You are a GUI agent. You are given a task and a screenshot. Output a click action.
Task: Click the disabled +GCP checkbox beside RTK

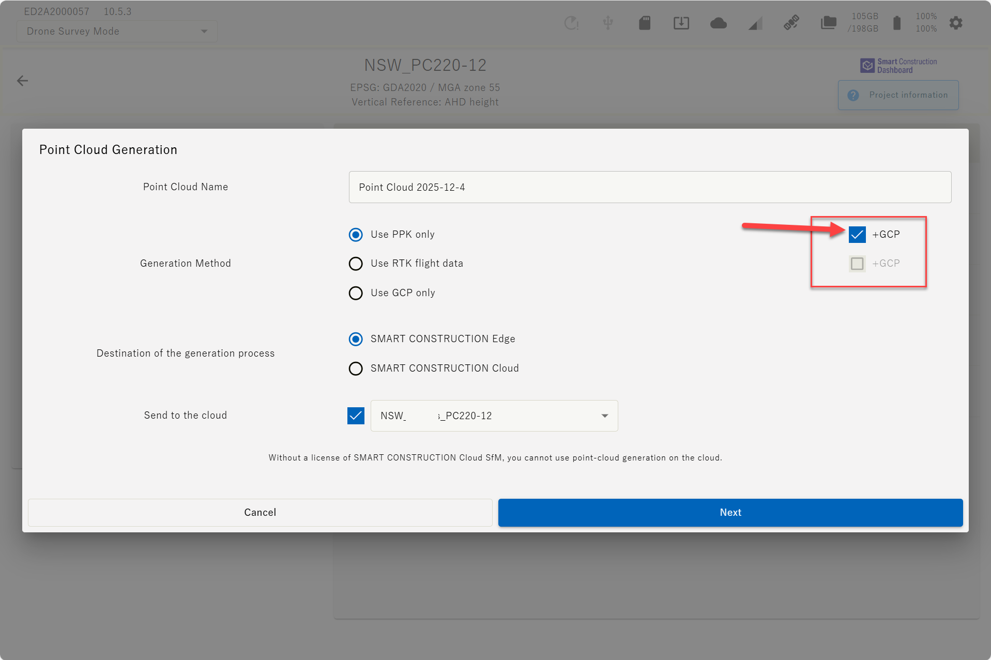click(x=857, y=264)
